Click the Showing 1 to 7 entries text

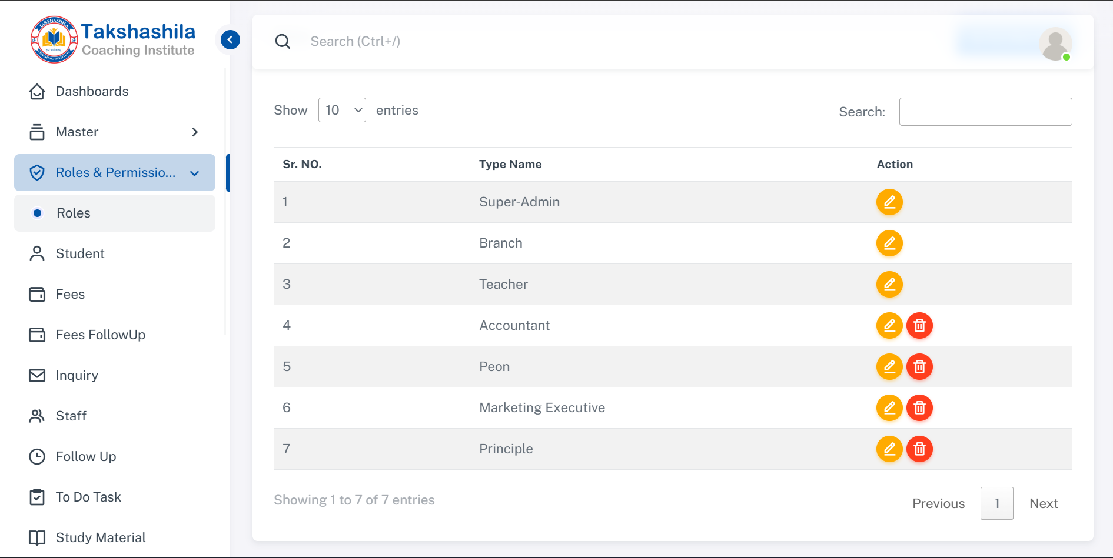pos(354,500)
